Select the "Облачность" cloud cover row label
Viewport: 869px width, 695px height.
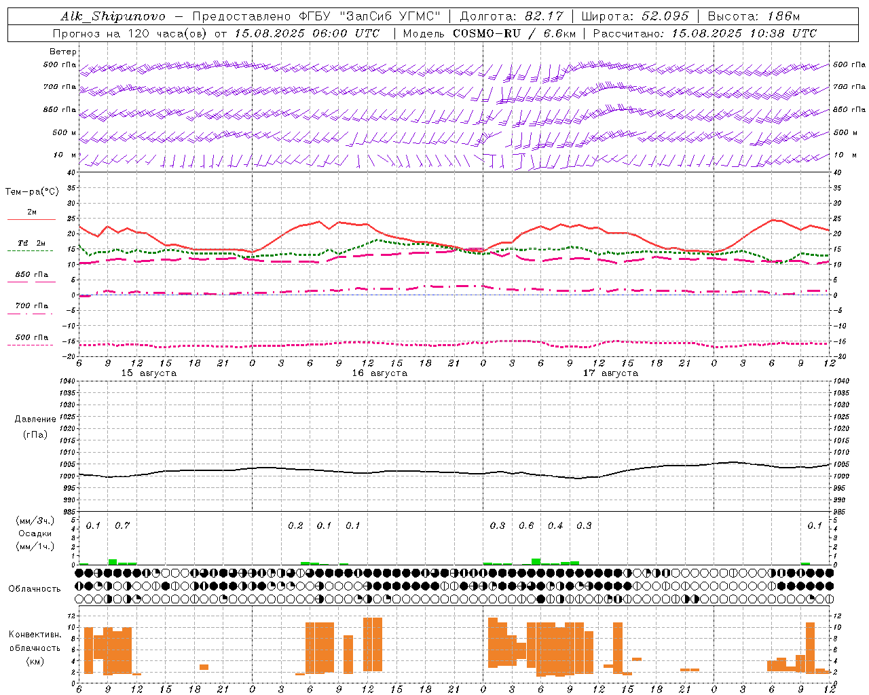(x=35, y=589)
